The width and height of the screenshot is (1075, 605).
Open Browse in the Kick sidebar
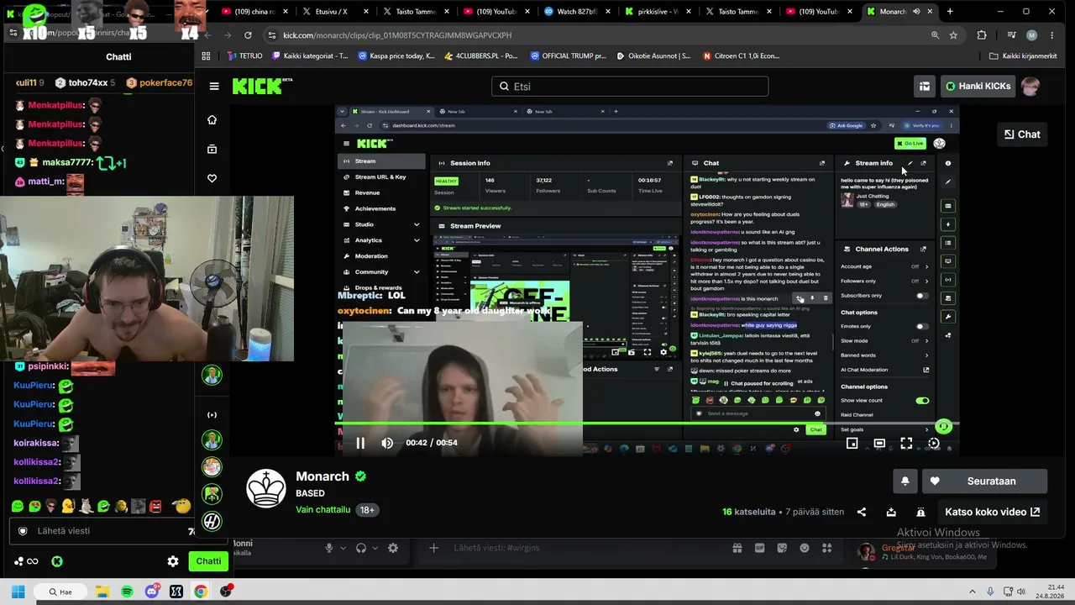(212, 149)
